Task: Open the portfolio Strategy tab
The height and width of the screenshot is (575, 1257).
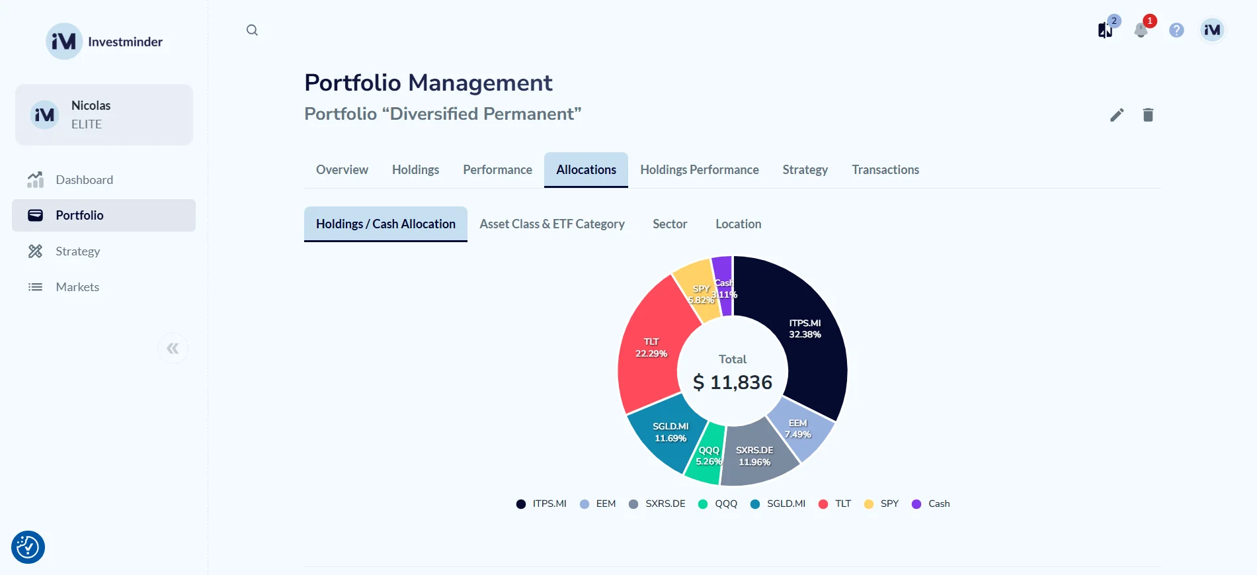Action: coord(805,170)
